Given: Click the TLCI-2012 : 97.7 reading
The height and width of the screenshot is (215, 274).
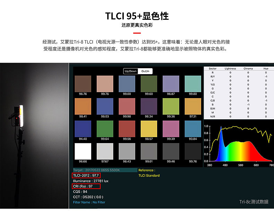Looking at the screenshot, I should click(x=86, y=175).
